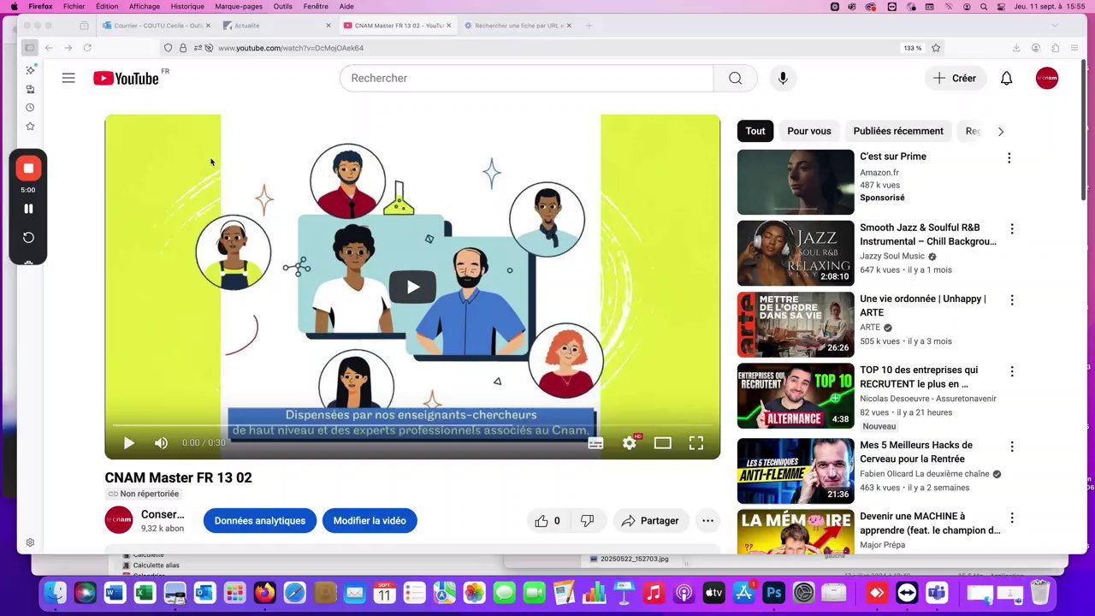This screenshot has height=616, width=1095.
Task: Select the Tout filter chip
Action: point(755,131)
